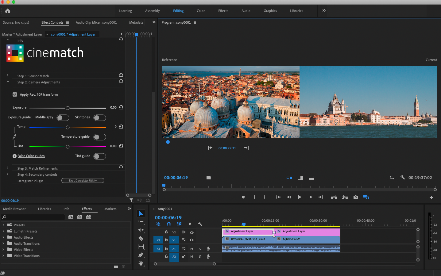Open Program monitor settings wrench

point(403,177)
